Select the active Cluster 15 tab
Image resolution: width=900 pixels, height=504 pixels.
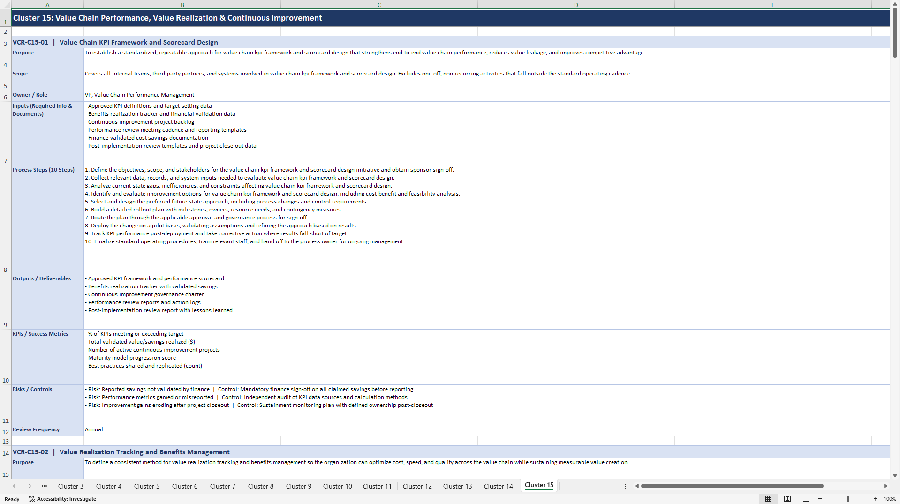(x=539, y=485)
